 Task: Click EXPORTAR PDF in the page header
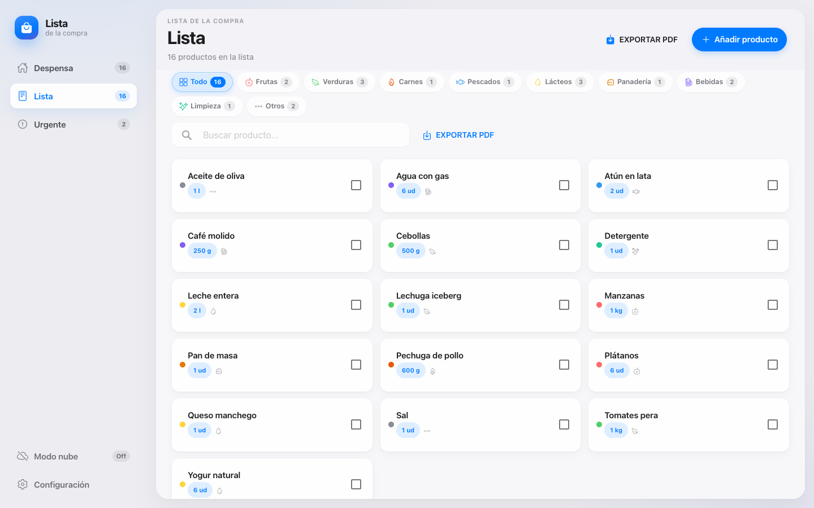pyautogui.click(x=642, y=40)
